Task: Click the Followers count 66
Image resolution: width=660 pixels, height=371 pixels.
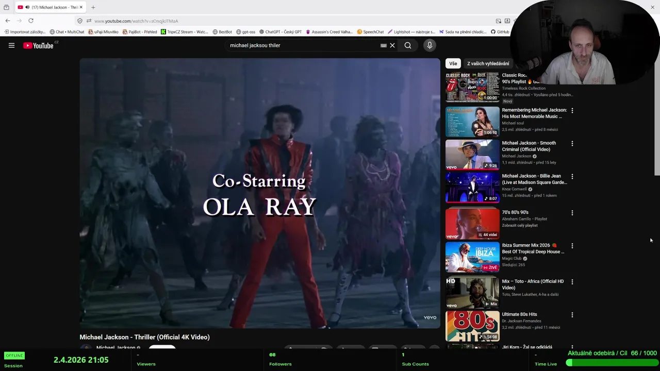Action: point(272,355)
